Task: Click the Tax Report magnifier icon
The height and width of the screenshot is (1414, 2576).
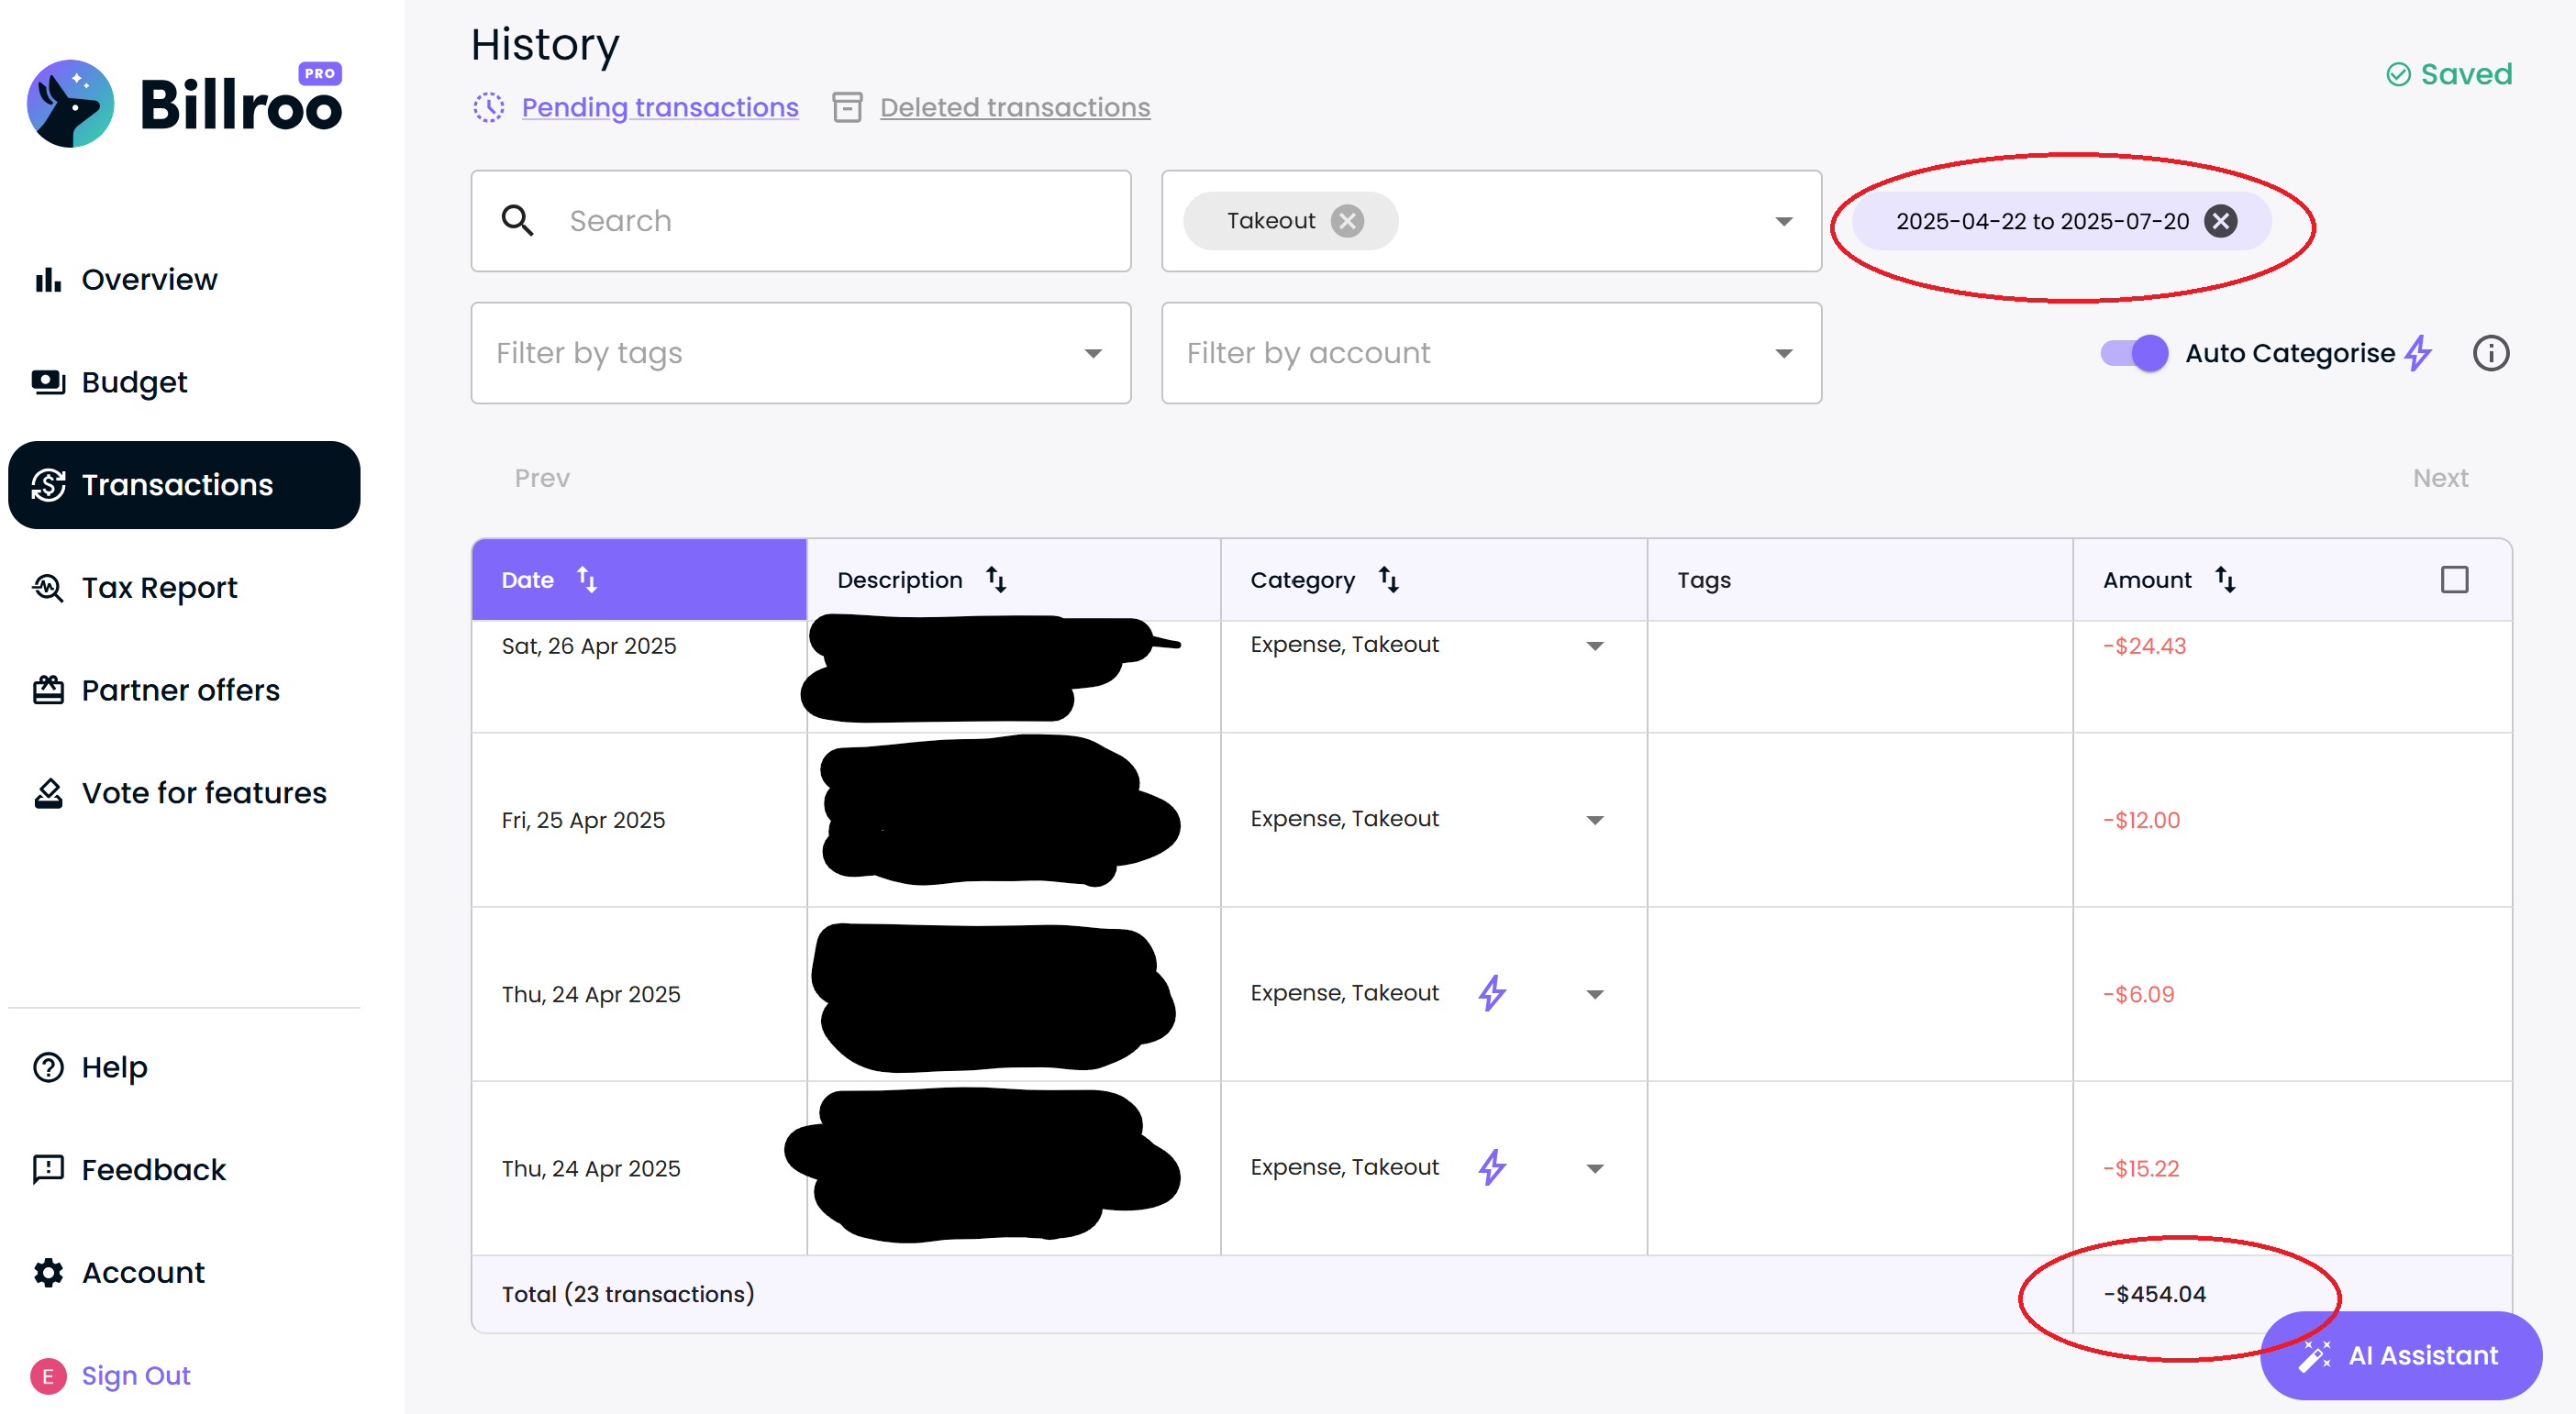Action: click(48, 588)
